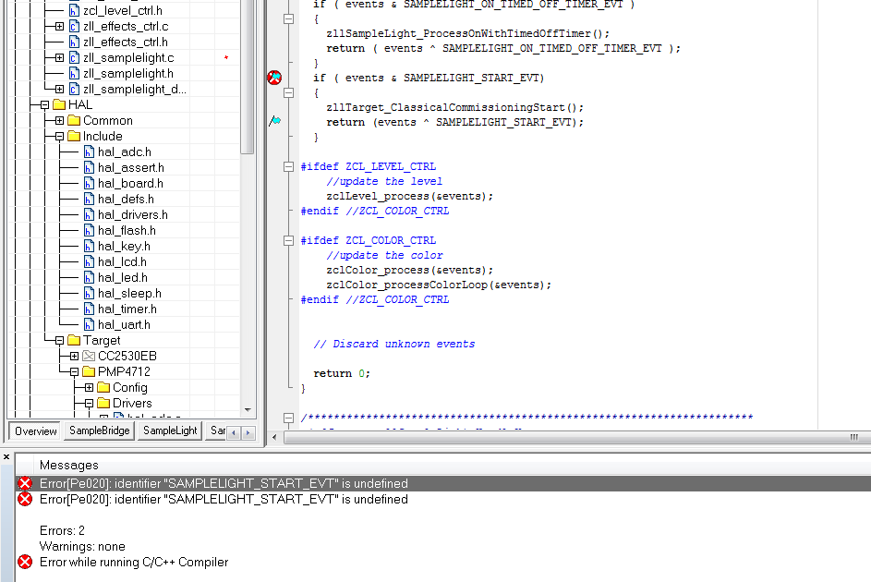Expand the Common folder node
Screen dimensions: 871x582
(59, 120)
